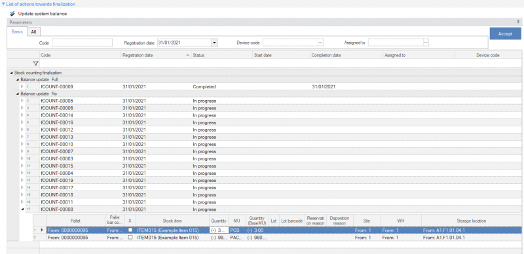
Task: Click the Completion date column header
Action: [x=346, y=55]
